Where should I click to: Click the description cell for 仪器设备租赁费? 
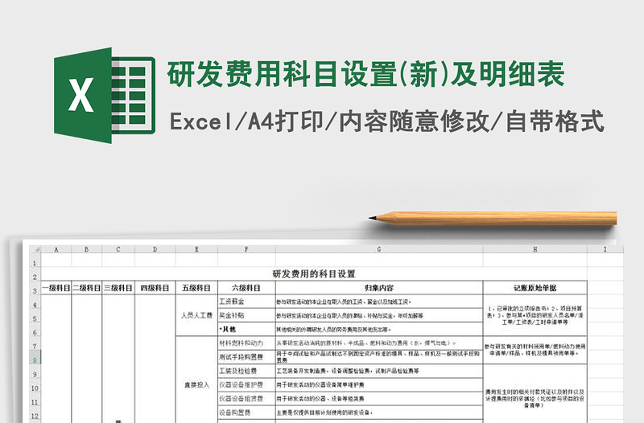click(379, 399)
